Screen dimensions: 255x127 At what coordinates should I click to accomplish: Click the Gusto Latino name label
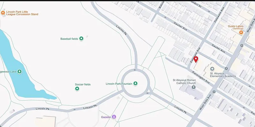[x=236, y=27]
